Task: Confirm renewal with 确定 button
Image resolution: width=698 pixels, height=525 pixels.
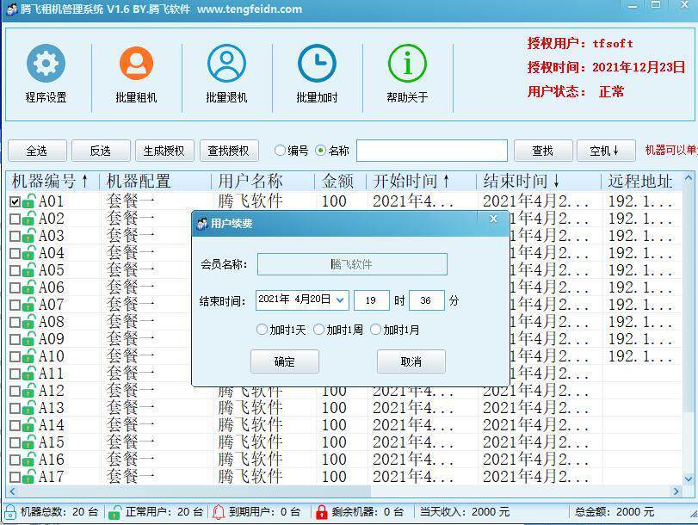Action: pyautogui.click(x=285, y=361)
